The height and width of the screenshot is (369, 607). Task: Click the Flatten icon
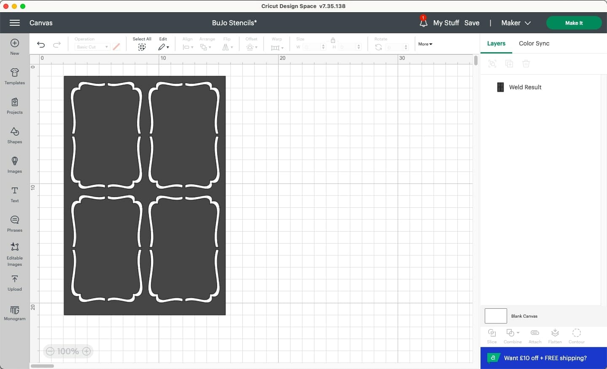[555, 336]
